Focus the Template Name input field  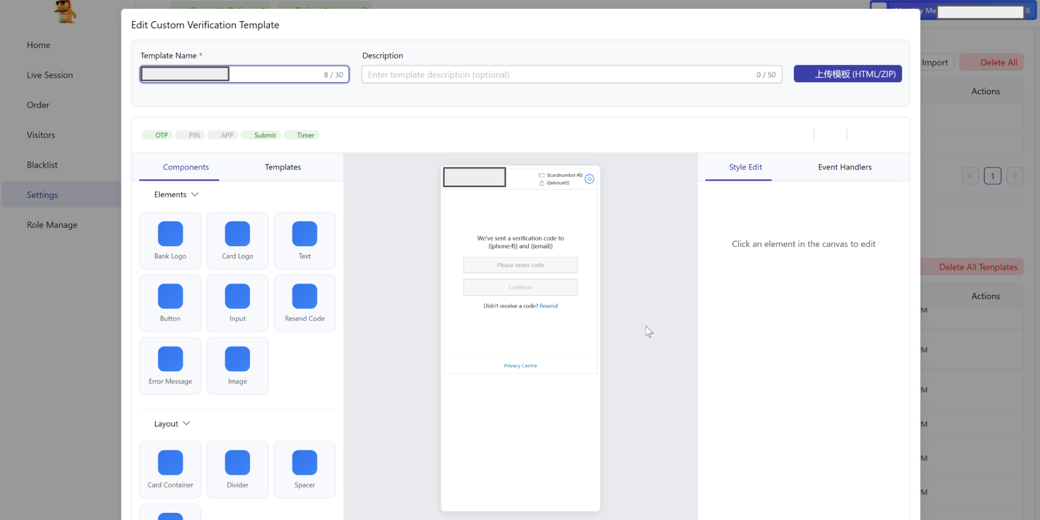[245, 75]
